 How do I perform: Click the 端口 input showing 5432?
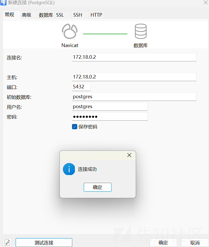(81, 87)
